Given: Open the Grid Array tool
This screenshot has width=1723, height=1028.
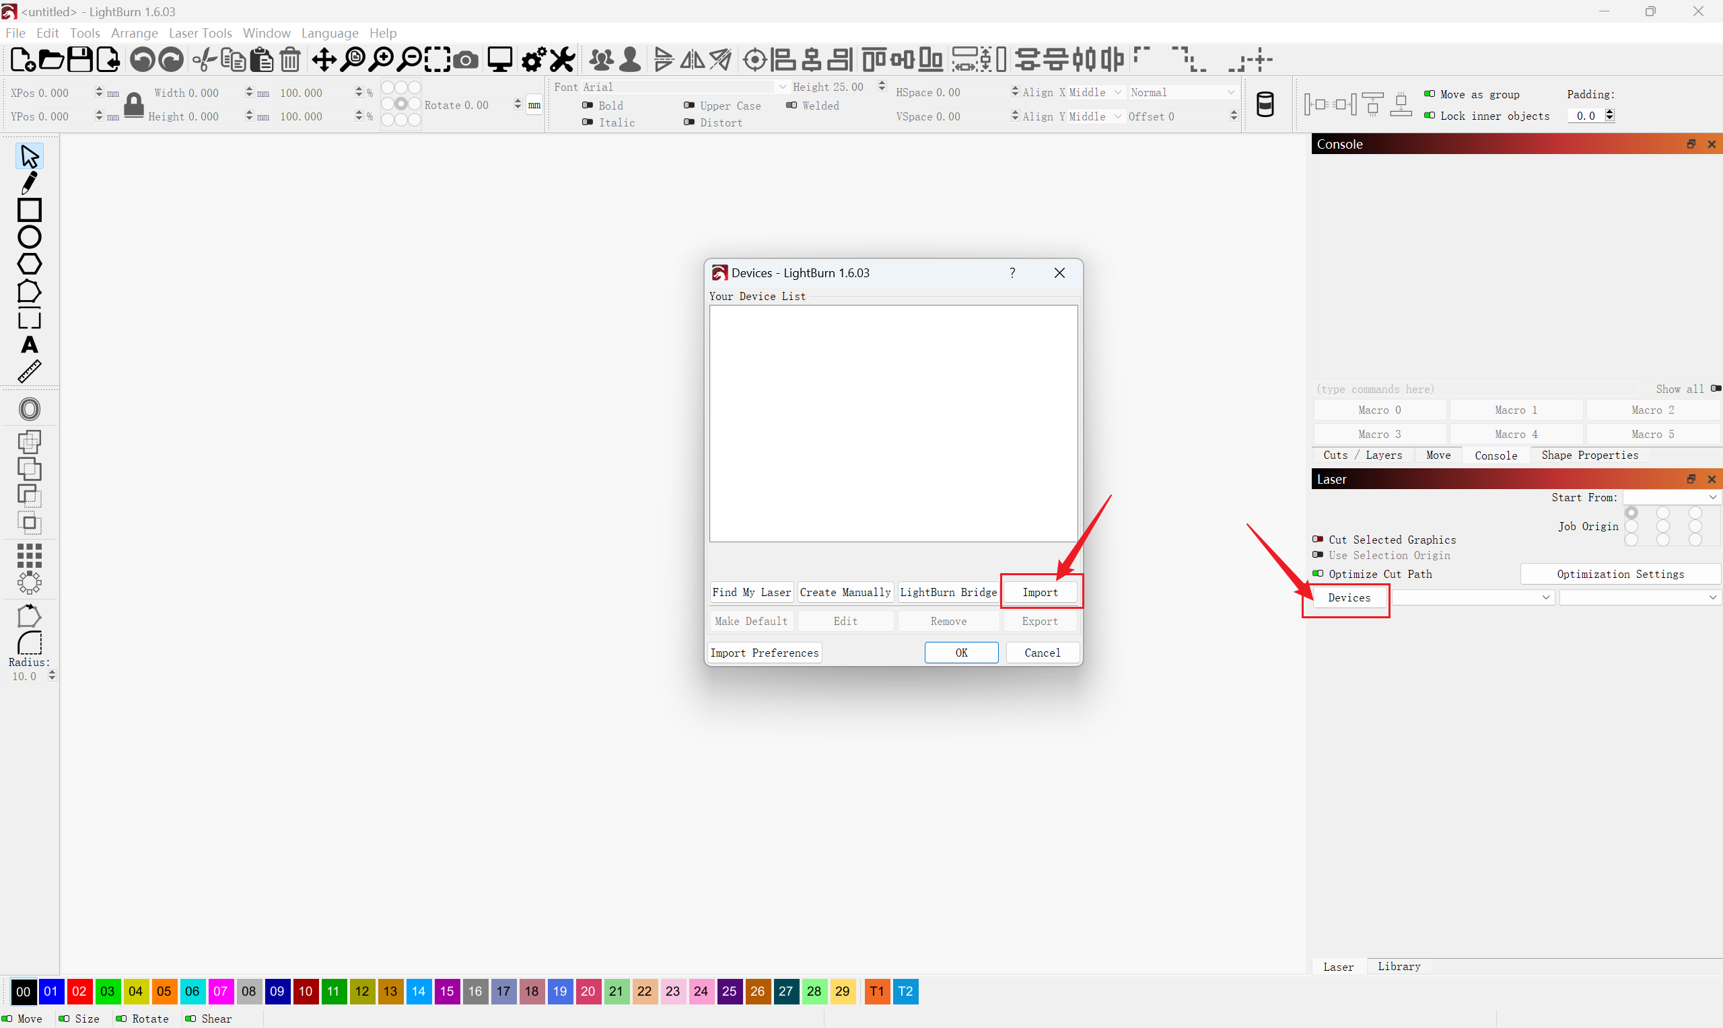Looking at the screenshot, I should coord(29,556).
